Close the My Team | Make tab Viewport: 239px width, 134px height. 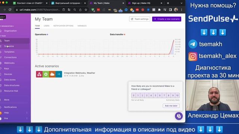pyautogui.click(x=123, y=3)
